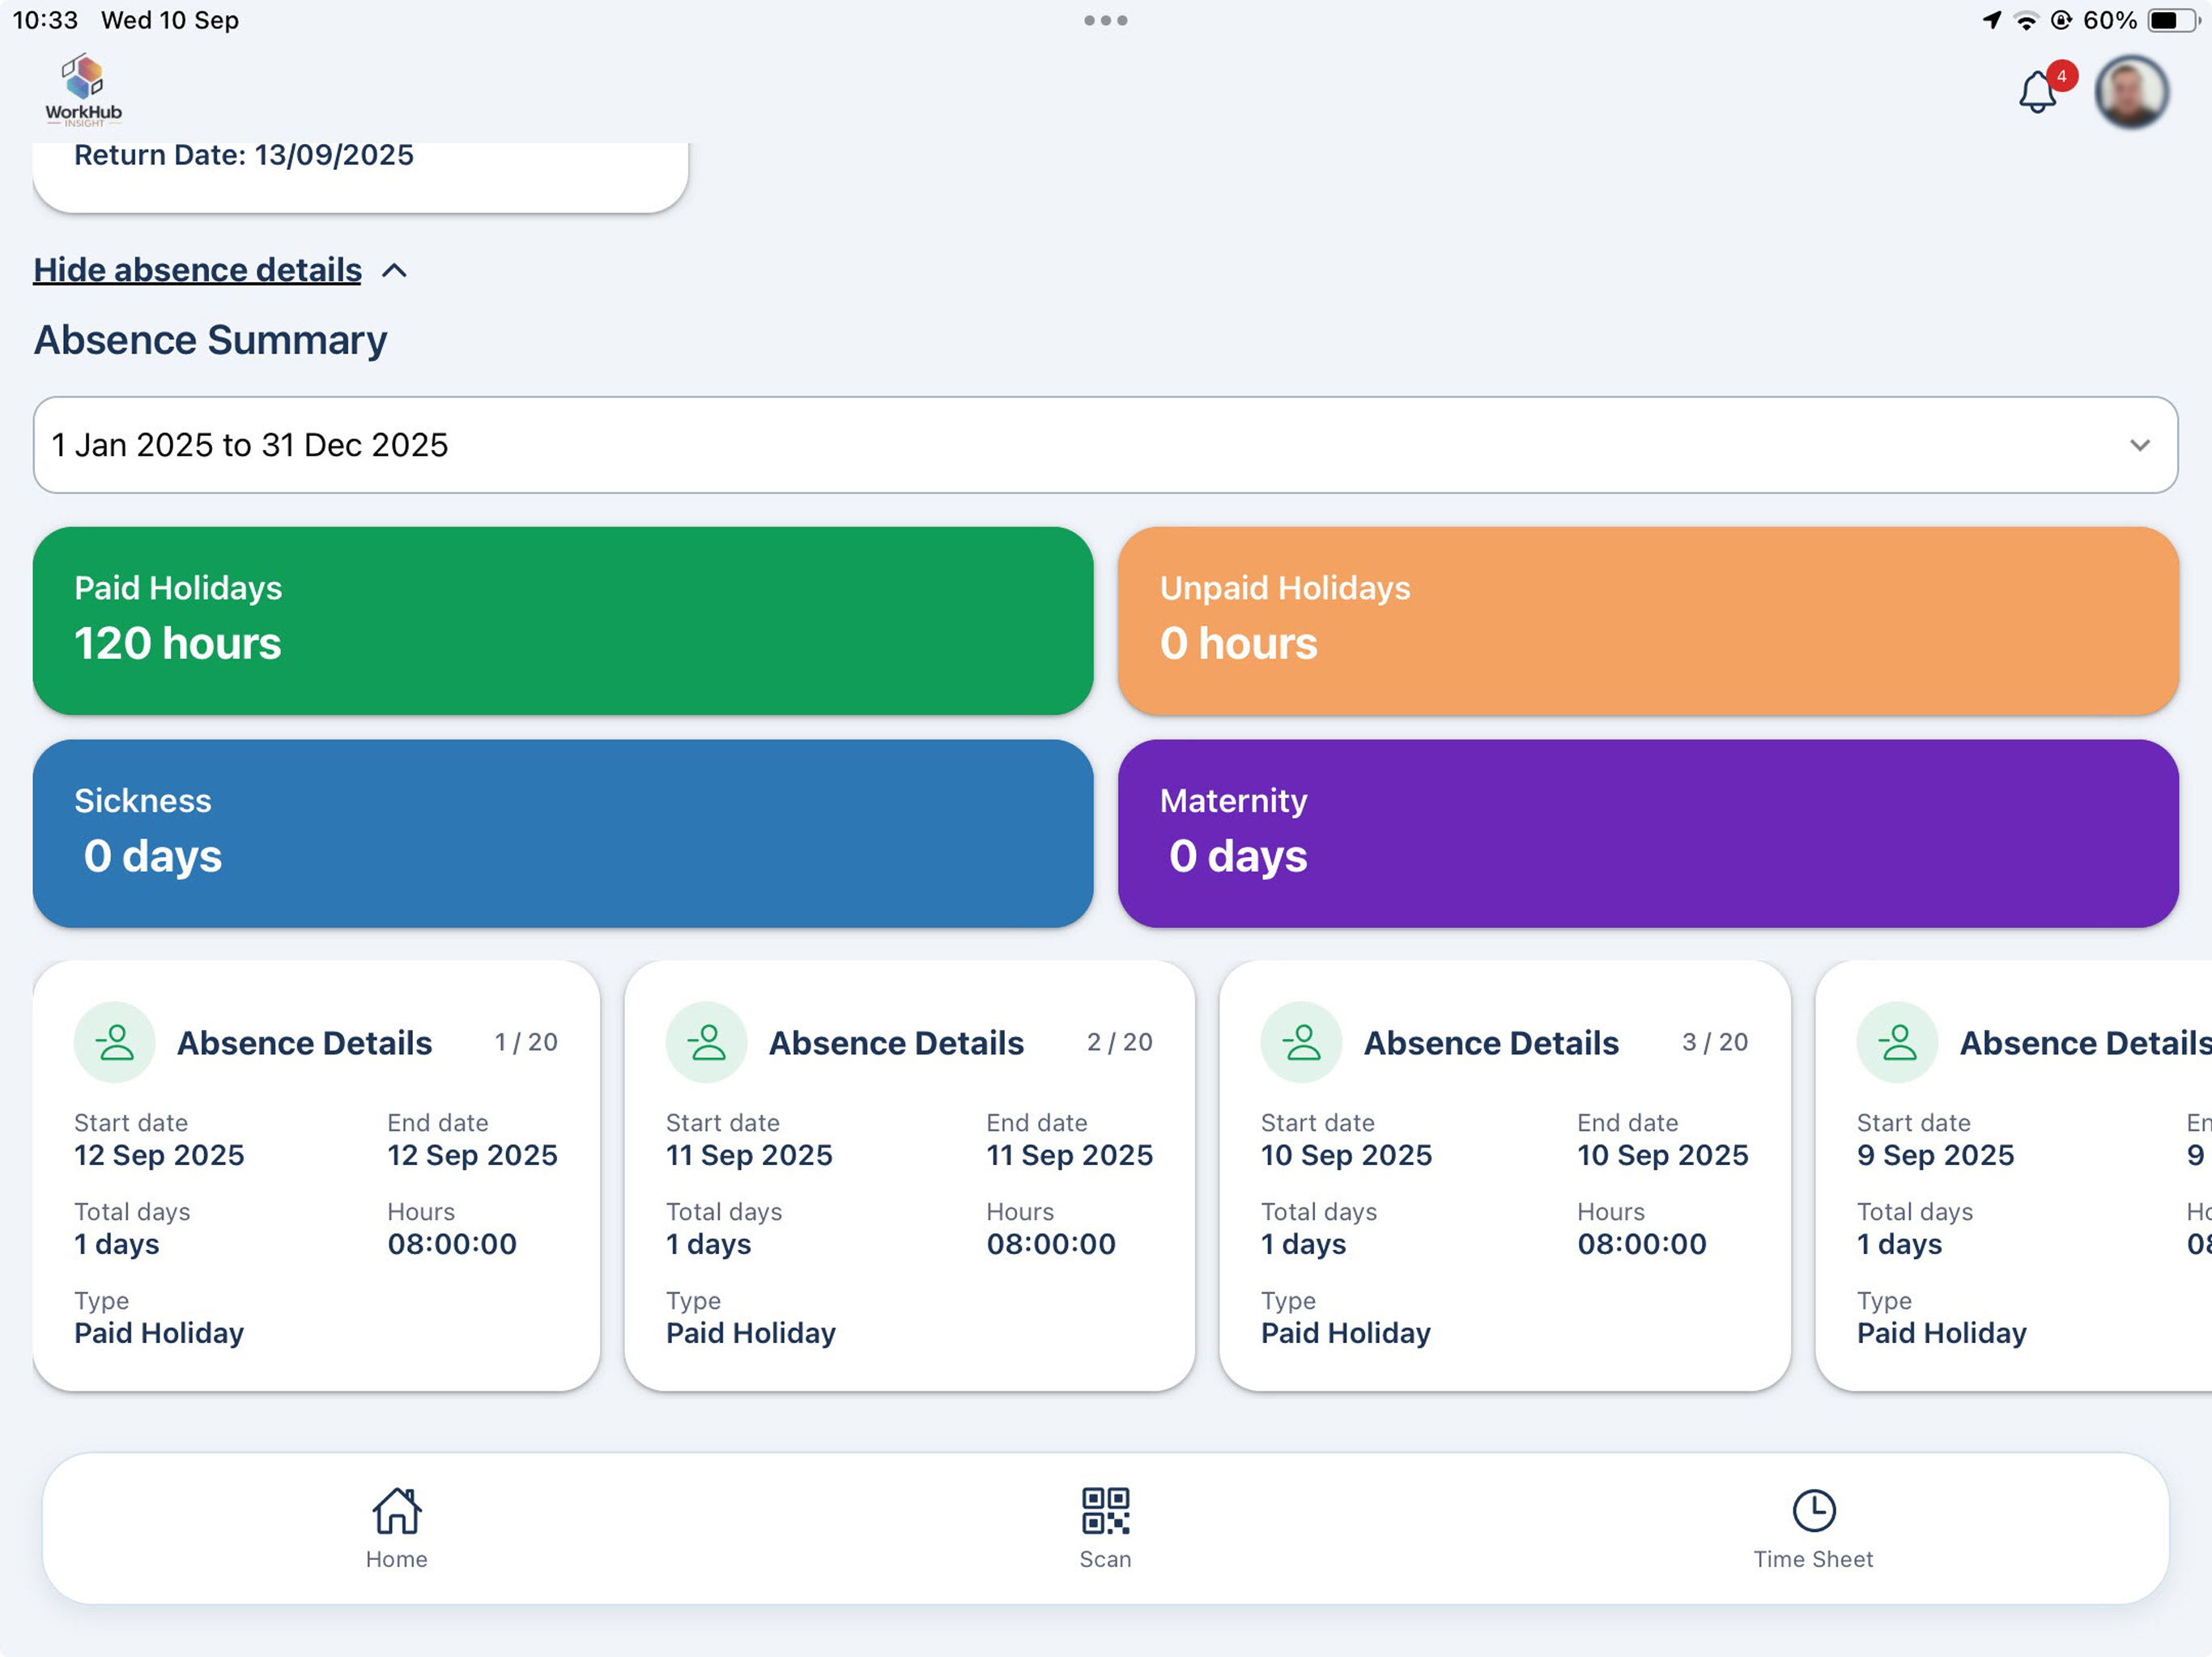Tap the battery indicator in status bar
The width and height of the screenshot is (2212, 1657).
coord(2172,20)
